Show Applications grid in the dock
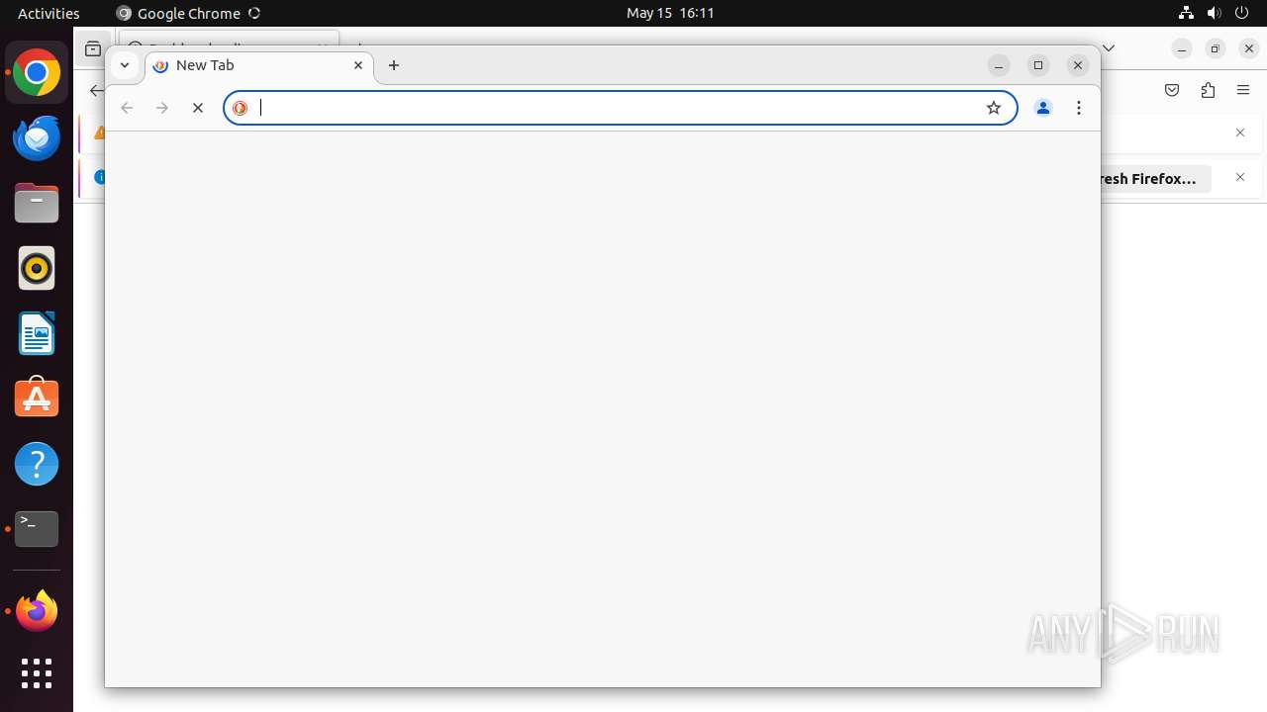 (x=37, y=673)
